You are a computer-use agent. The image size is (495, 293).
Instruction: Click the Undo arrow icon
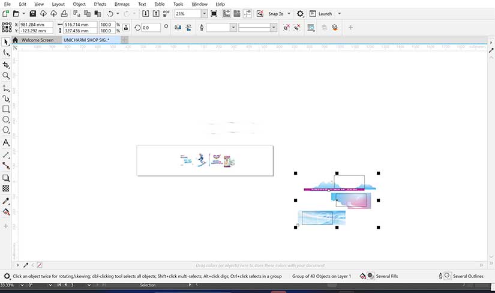[x=110, y=14]
